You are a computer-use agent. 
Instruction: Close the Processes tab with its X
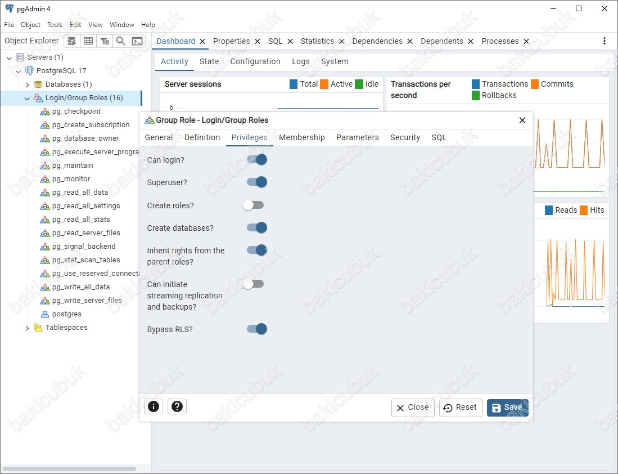pos(526,42)
